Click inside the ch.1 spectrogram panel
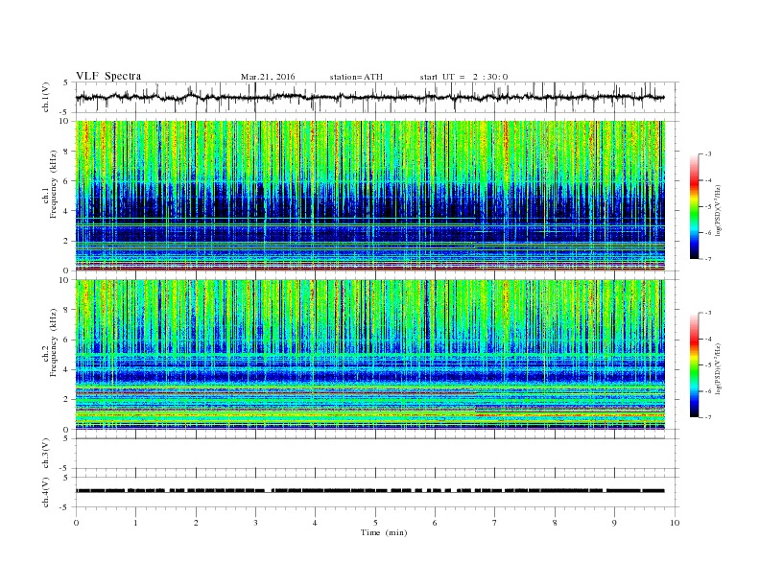The width and height of the screenshot is (760, 587). tap(370, 196)
